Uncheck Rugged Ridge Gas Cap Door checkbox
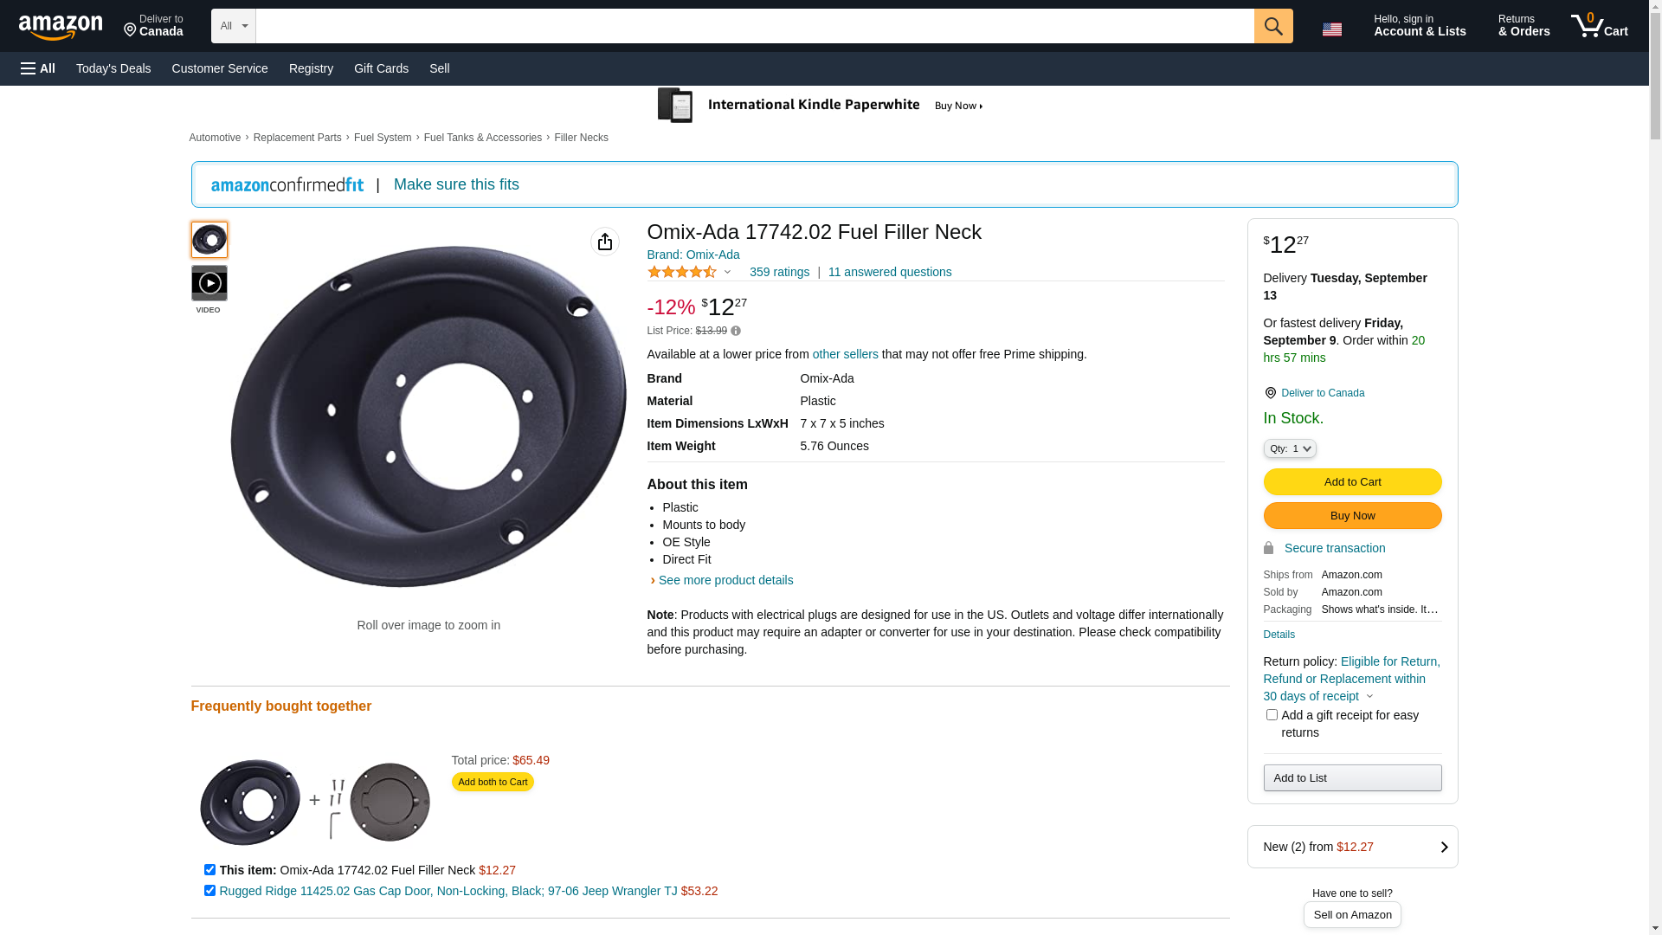 [x=209, y=890]
